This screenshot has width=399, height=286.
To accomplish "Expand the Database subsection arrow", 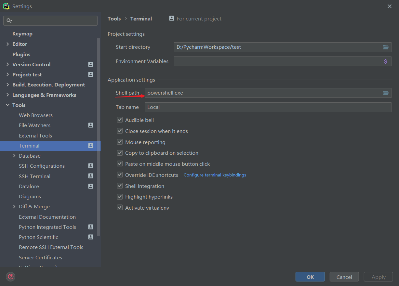I will pyautogui.click(x=14, y=156).
